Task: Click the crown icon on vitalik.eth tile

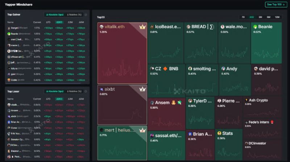Action: 142,27
